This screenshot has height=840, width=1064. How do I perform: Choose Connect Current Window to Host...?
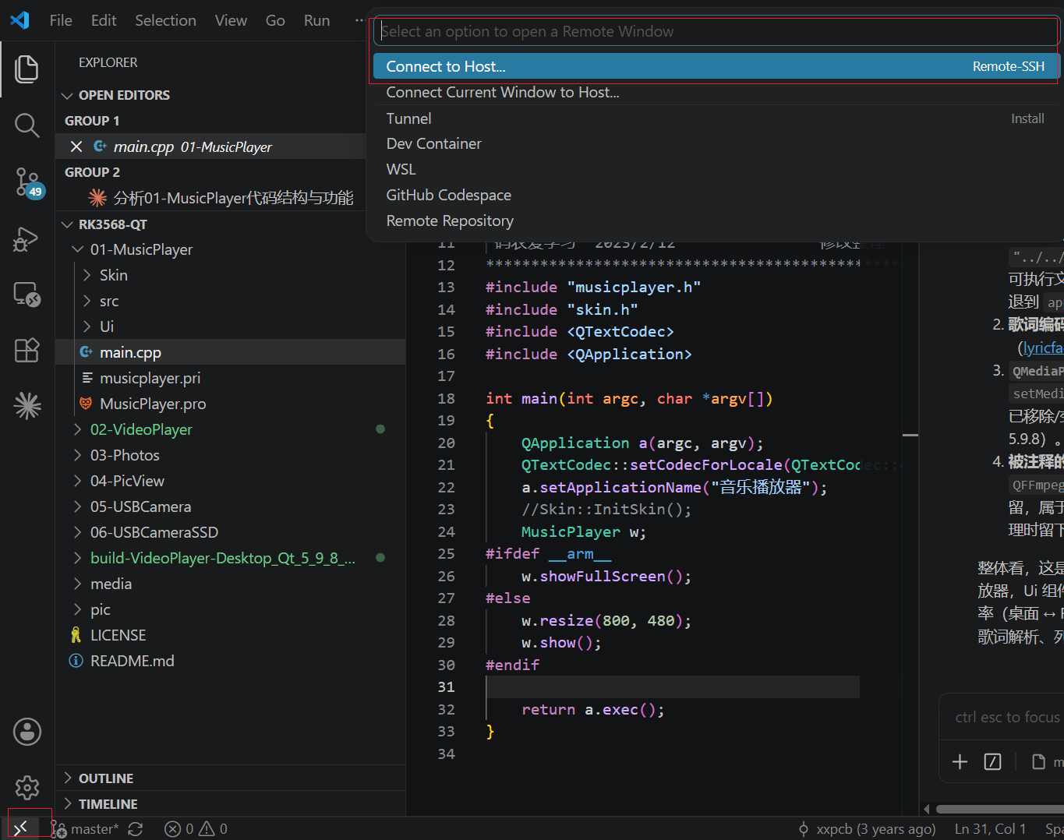tap(715, 92)
